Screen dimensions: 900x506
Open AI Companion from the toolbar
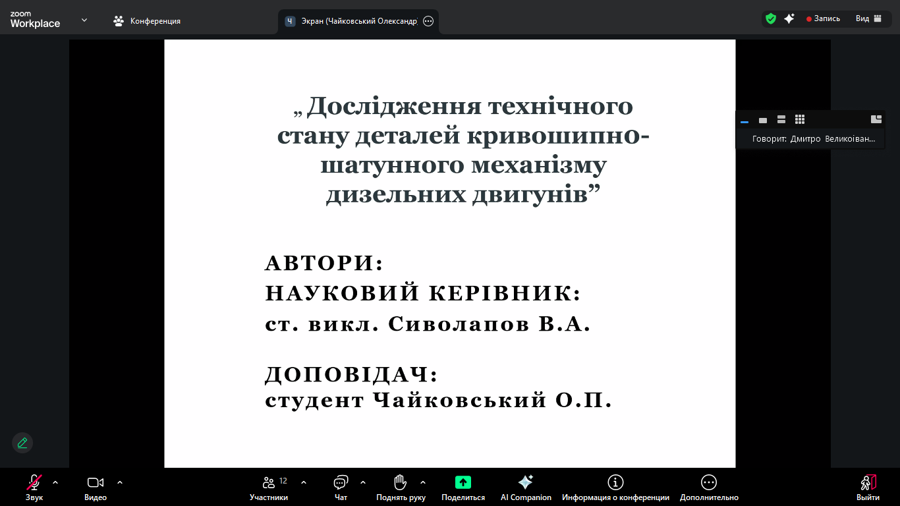pyautogui.click(x=526, y=488)
